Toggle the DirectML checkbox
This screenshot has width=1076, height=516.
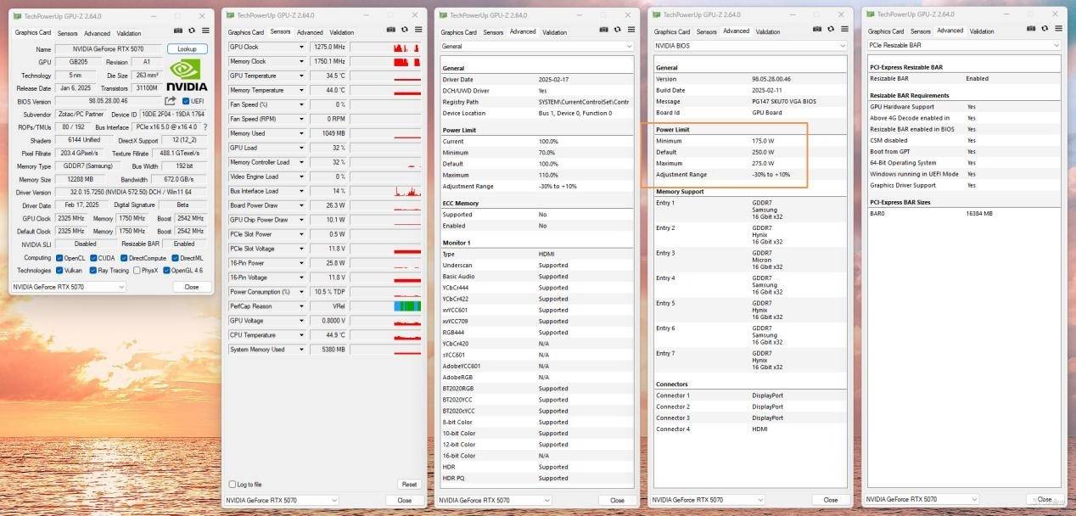[176, 258]
